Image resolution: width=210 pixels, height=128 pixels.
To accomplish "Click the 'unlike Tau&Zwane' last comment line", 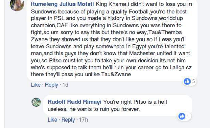I will (81, 74).
